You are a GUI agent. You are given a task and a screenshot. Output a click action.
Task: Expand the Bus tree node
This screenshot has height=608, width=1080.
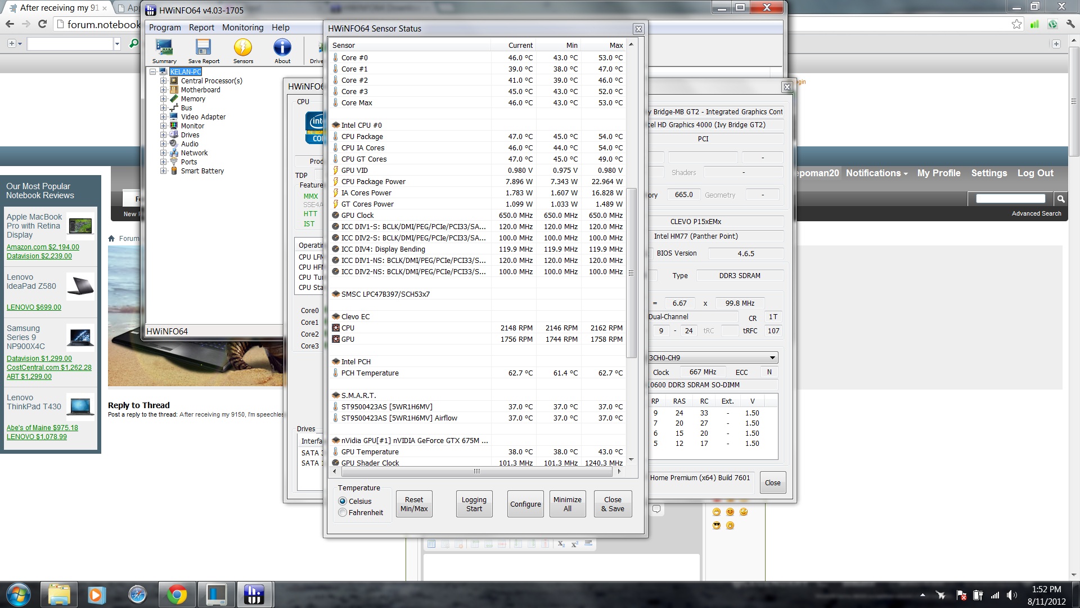point(163,108)
